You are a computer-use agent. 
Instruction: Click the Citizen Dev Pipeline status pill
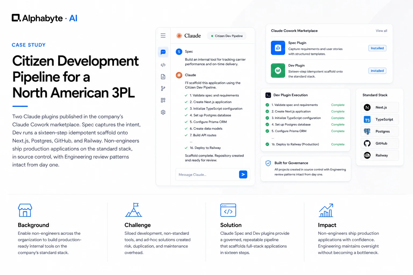(227, 36)
